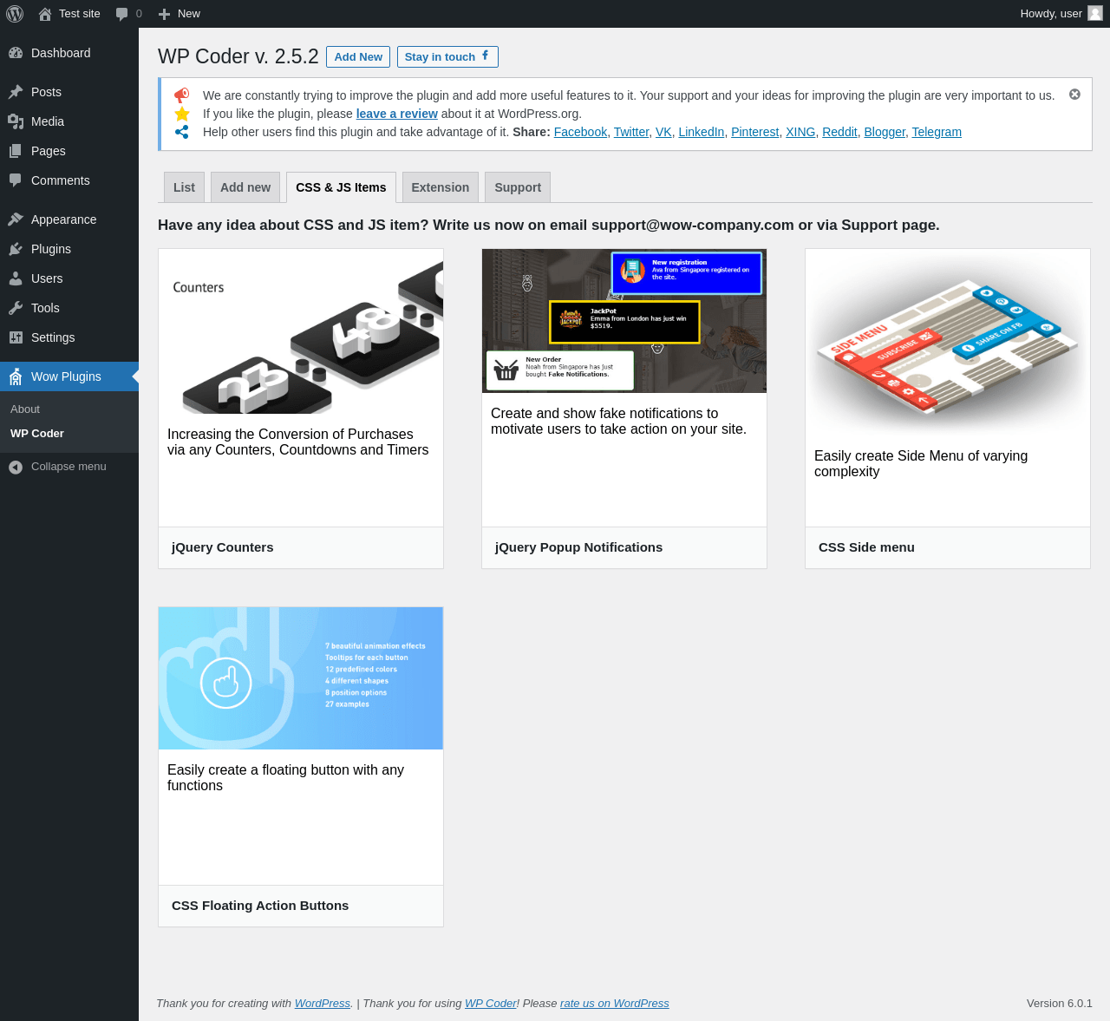Select the CSS & JS Items tab
The image size is (1110, 1021).
tap(341, 187)
